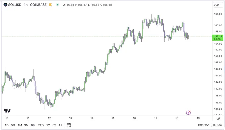Select the 5Y time range
Image resolution: width=225 pixels, height=130 pixels.
tap(54, 125)
